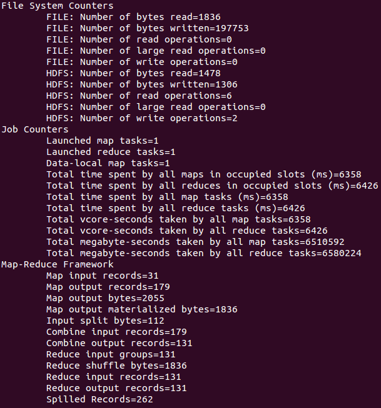381x408 pixels.
Task: Click the "Map-Reduce Framework" heading
Action: [x=60, y=264]
